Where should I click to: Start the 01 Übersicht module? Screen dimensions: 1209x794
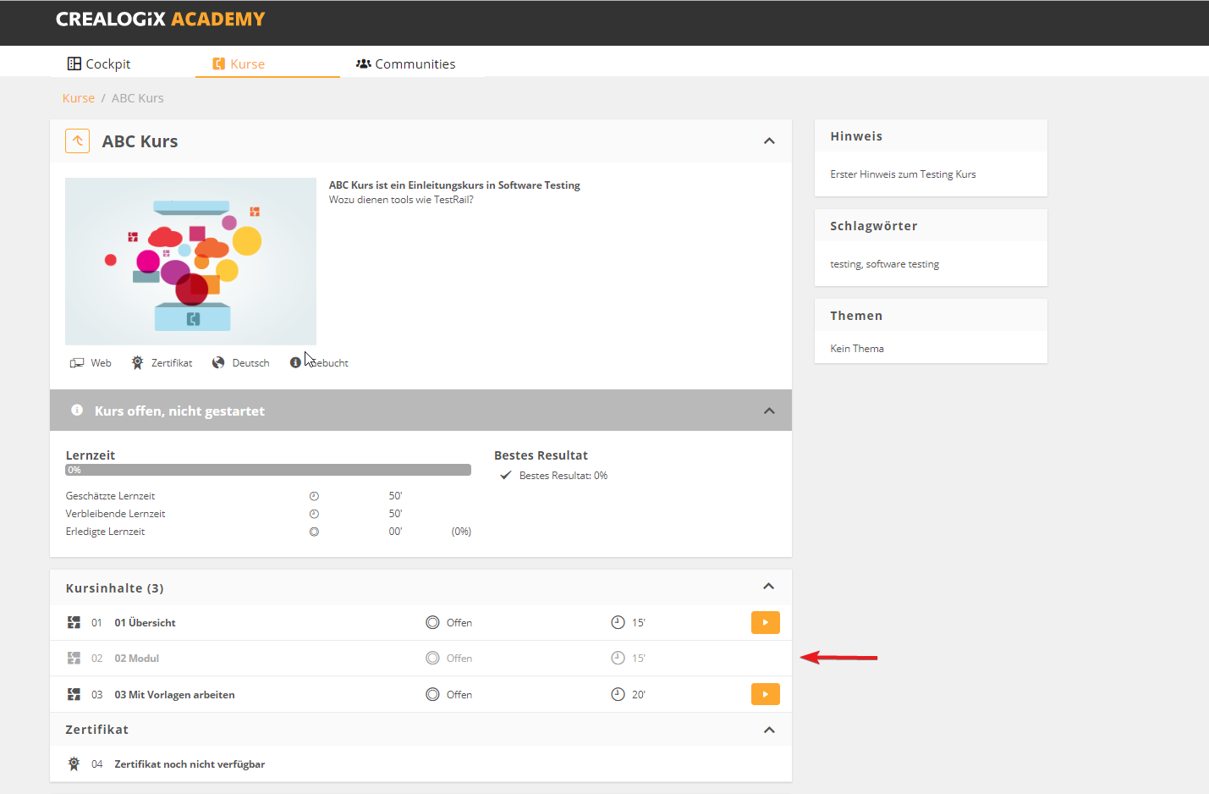click(x=765, y=623)
